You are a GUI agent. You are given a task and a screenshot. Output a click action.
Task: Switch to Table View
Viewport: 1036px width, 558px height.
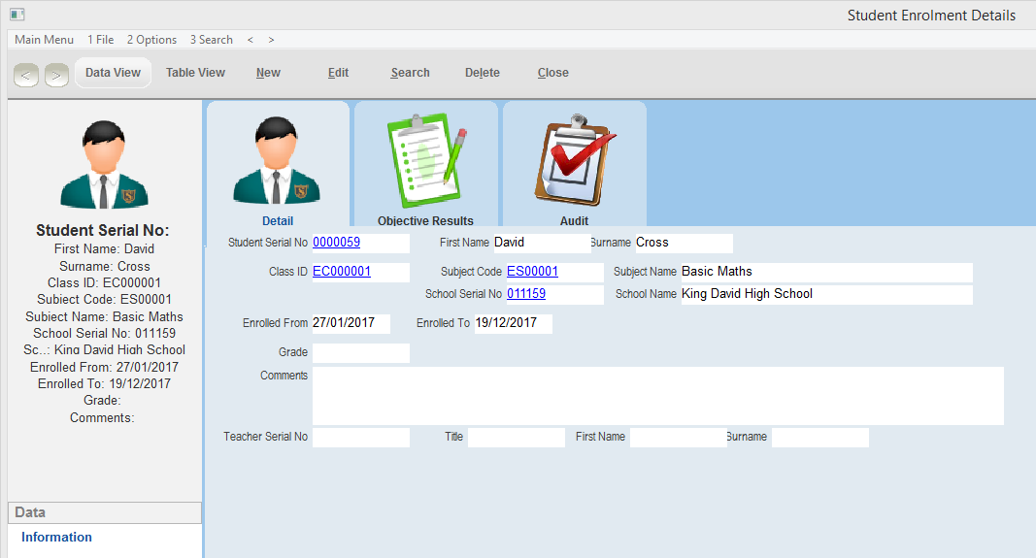(195, 73)
